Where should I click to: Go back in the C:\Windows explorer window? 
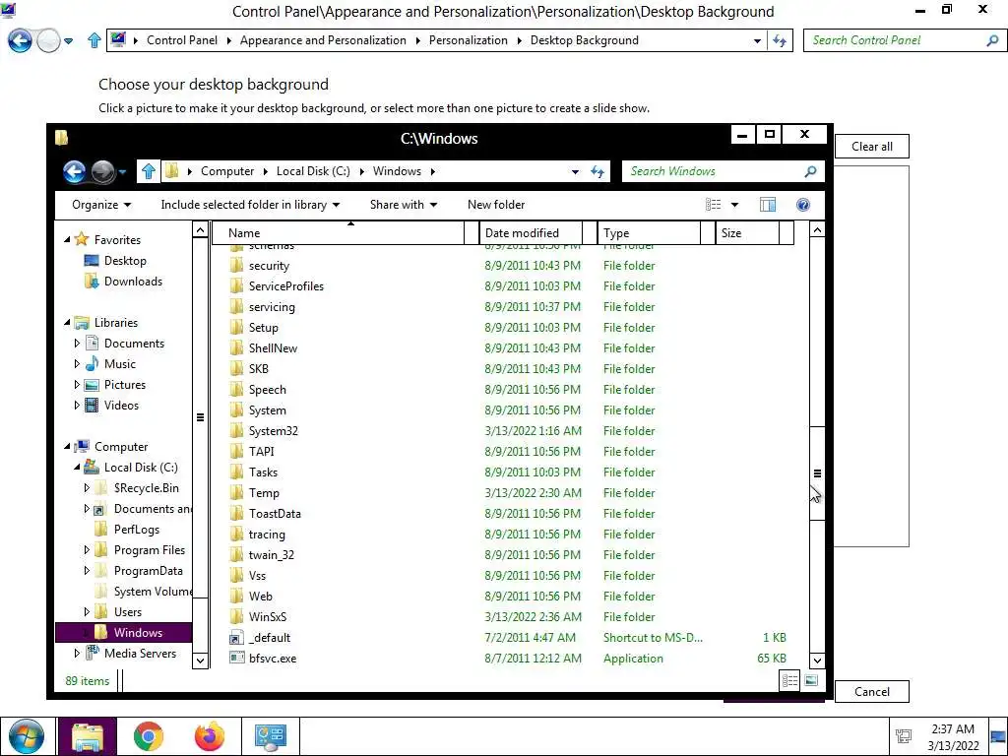(x=75, y=171)
